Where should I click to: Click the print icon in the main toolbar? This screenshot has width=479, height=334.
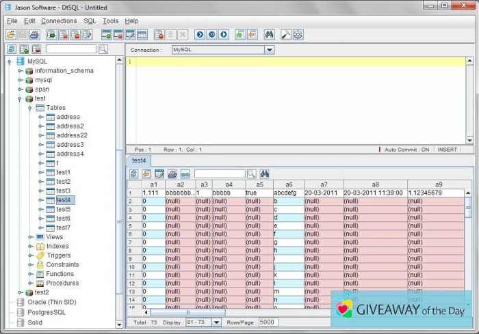tap(34, 34)
